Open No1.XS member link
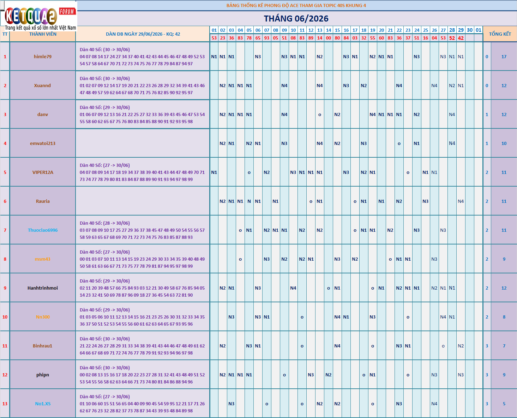This screenshot has width=517, height=418. [x=43, y=404]
